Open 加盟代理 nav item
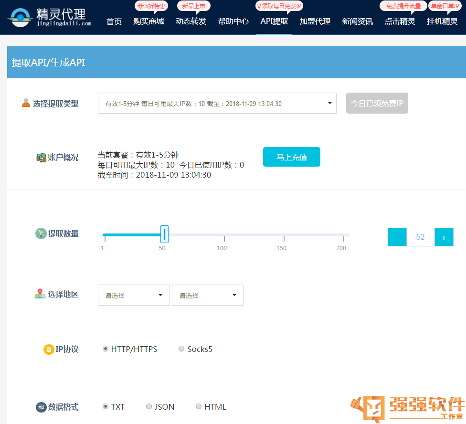This screenshot has height=424, width=466. click(x=315, y=21)
